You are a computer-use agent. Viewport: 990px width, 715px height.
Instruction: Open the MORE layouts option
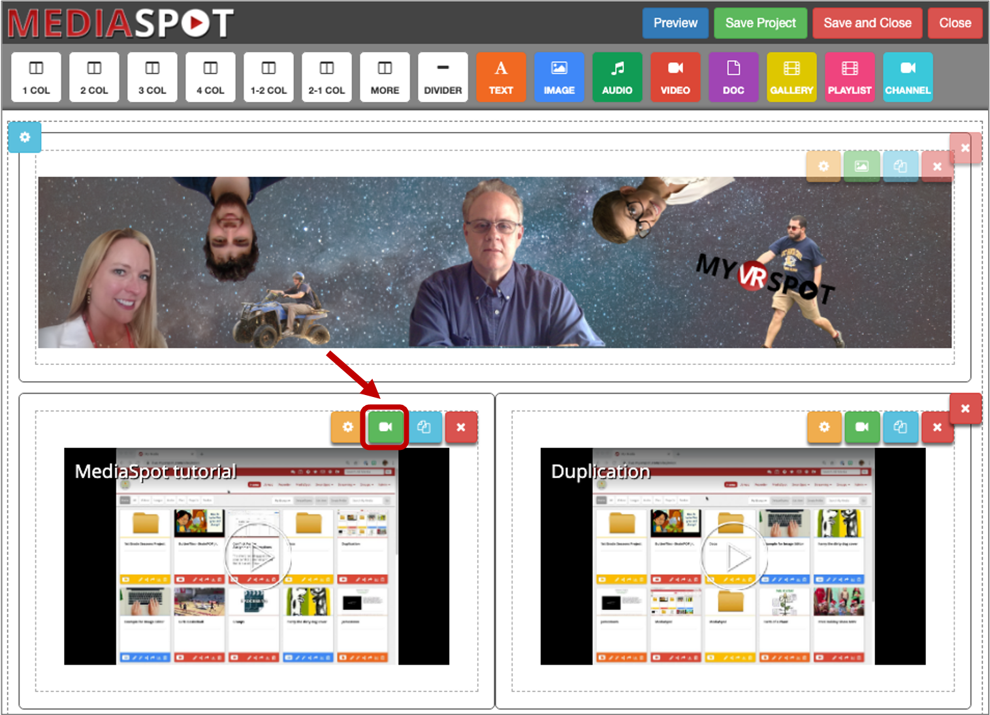(x=385, y=77)
